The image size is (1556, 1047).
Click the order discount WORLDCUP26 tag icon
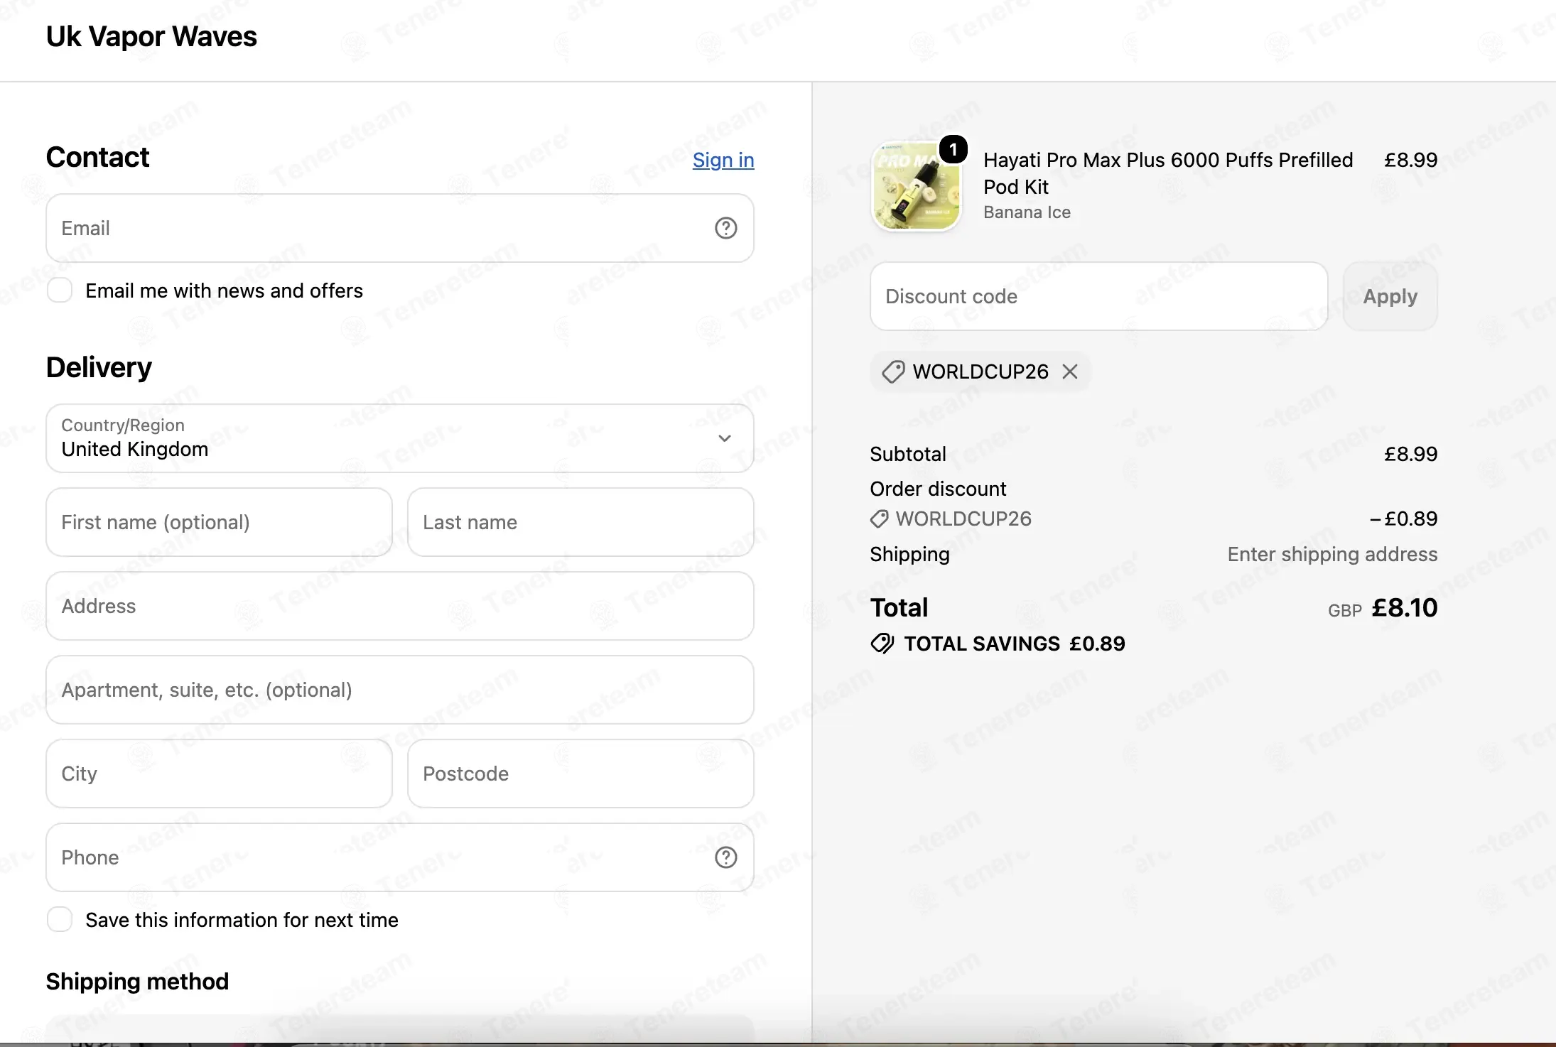point(879,519)
